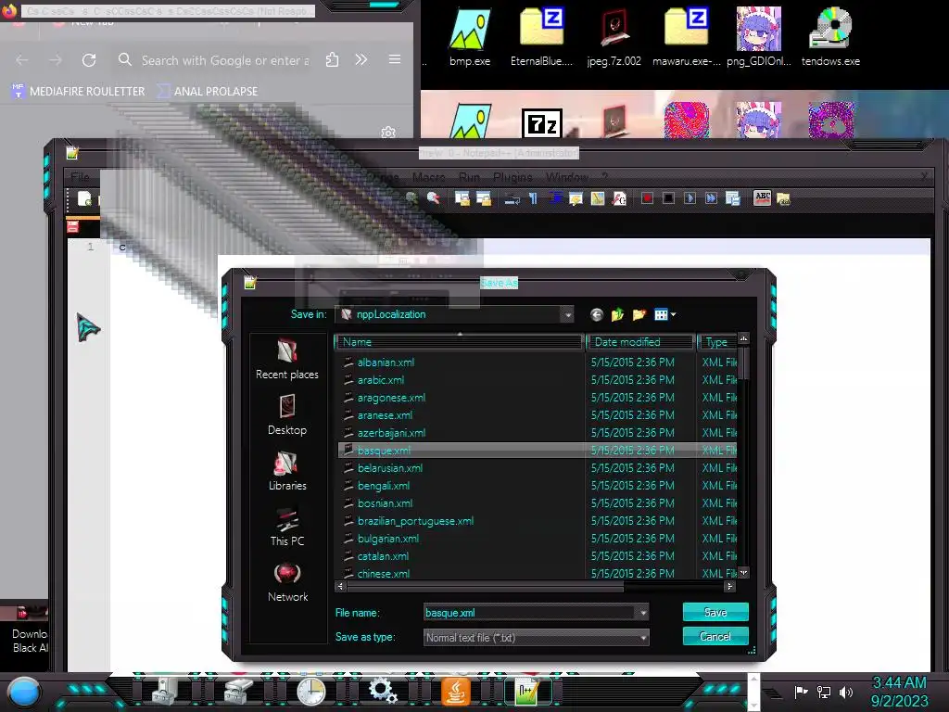Open the Window menu in Notepad++

pyautogui.click(x=566, y=177)
